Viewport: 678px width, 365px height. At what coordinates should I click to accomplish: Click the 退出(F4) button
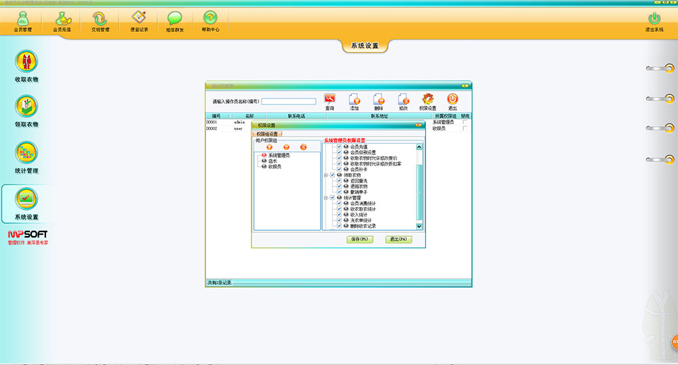399,239
